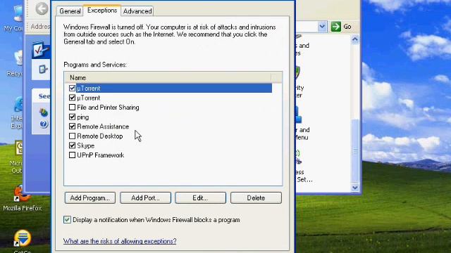This screenshot has height=253, width=451.
Task: Open the address bar dropdown arrow
Action: pos(322,27)
